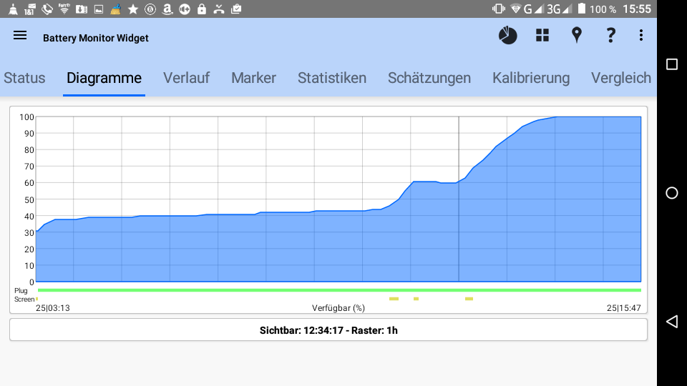Switch to the Status tab
The height and width of the screenshot is (386, 687).
pos(24,78)
